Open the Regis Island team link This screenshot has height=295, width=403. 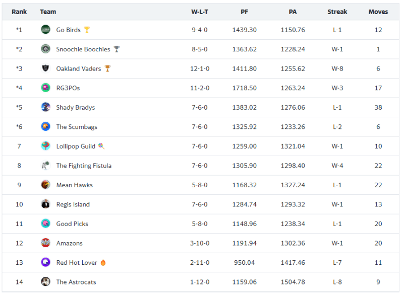(x=73, y=204)
